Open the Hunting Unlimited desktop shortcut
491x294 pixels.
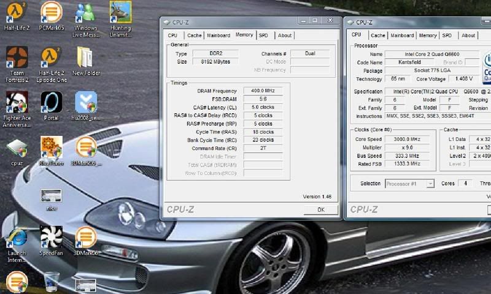tap(120, 20)
